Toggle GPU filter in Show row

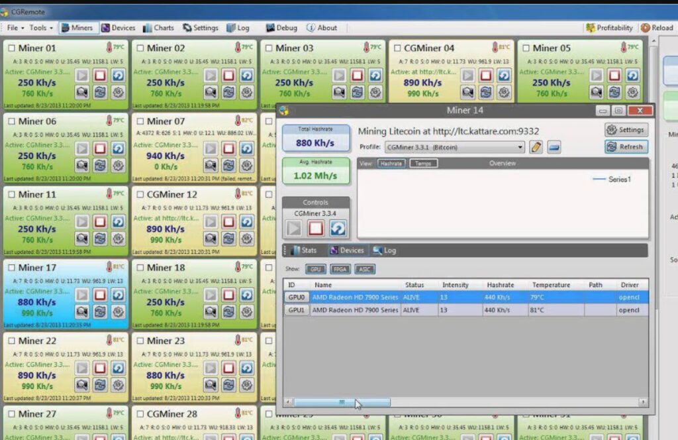coord(316,269)
